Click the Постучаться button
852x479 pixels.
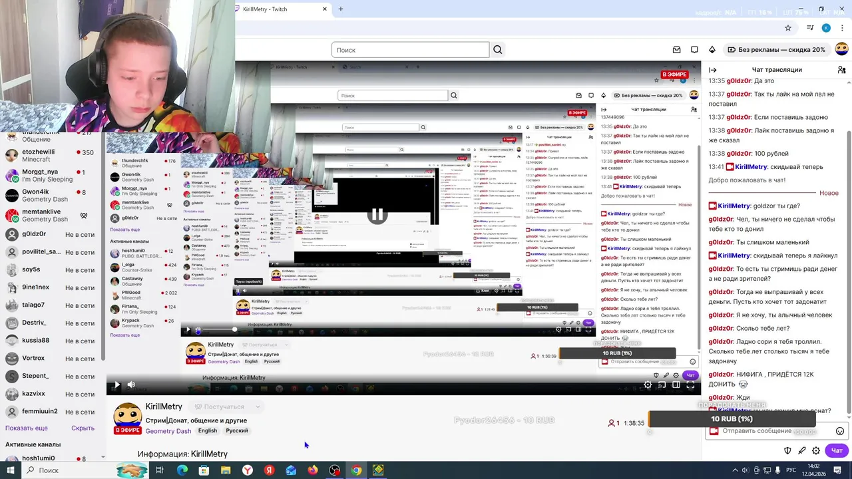219,406
